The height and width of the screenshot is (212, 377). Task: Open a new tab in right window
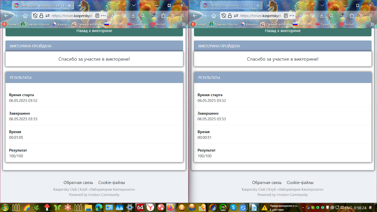[268, 5]
